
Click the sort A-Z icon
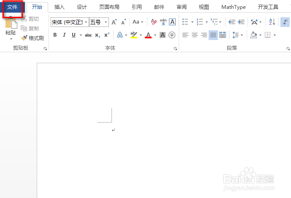click(x=272, y=22)
